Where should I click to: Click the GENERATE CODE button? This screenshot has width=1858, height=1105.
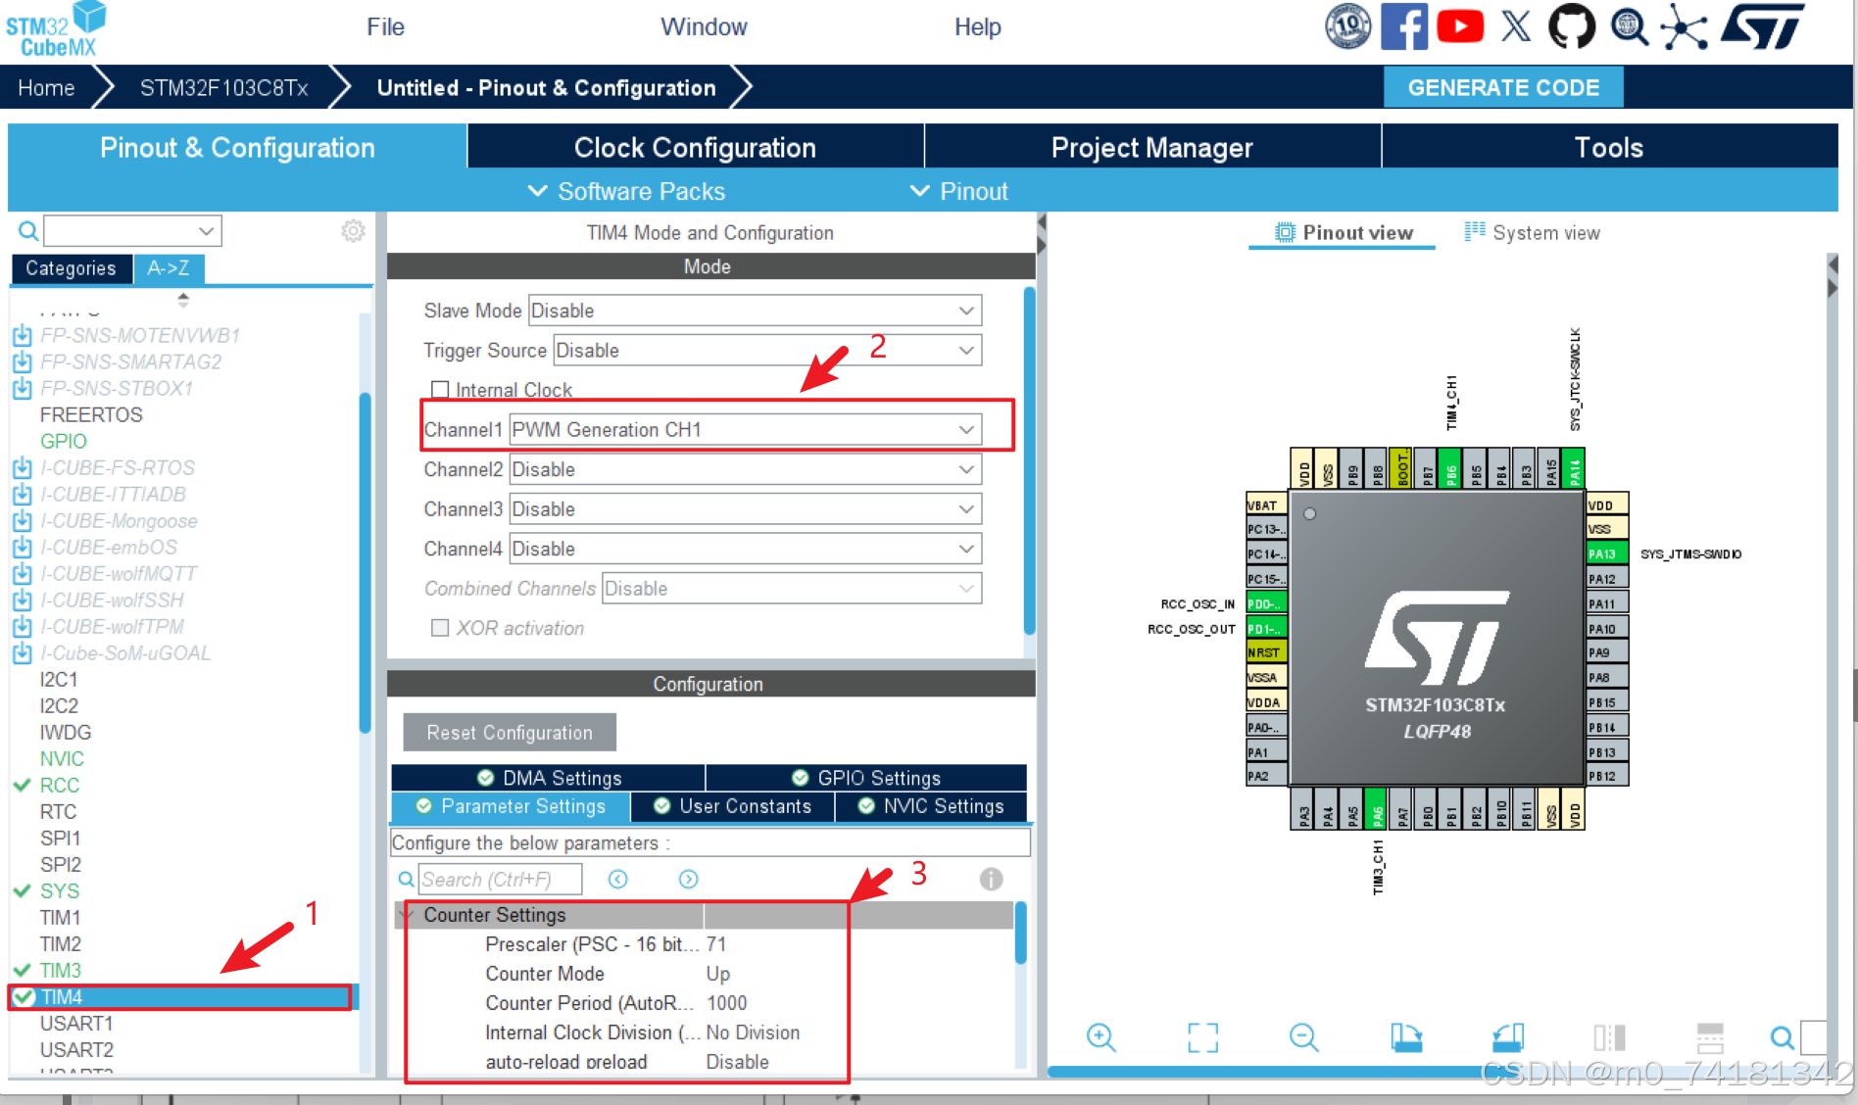[x=1503, y=87]
